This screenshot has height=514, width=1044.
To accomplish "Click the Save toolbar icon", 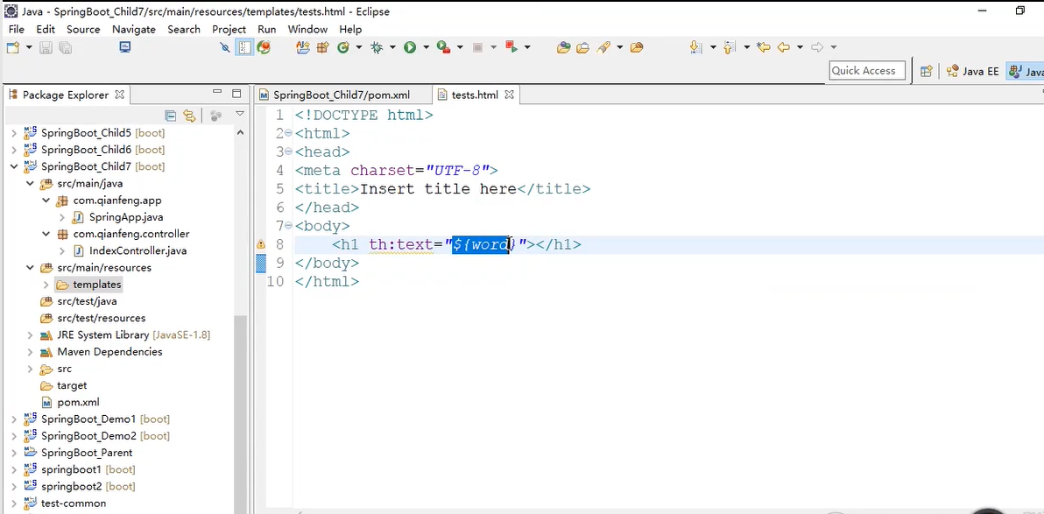I will coord(46,47).
